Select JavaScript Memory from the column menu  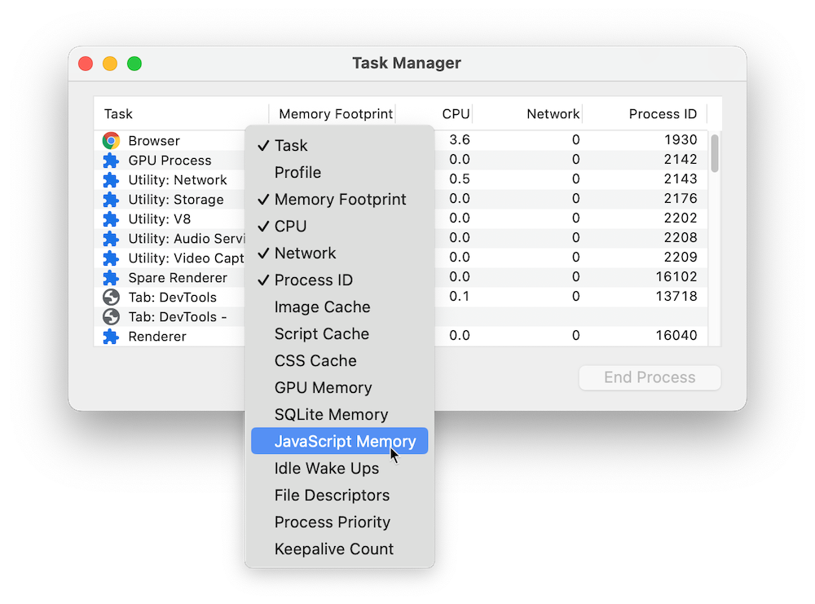pyautogui.click(x=338, y=440)
